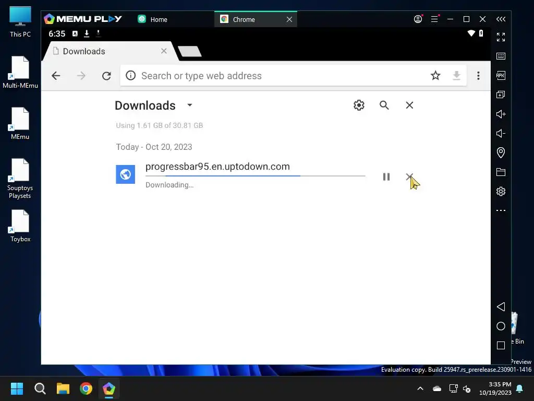Open taskbar clock and date
The width and height of the screenshot is (534, 401).
click(x=495, y=388)
